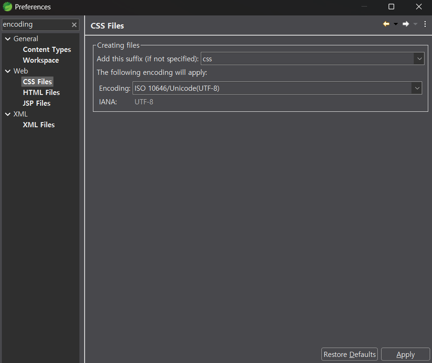This screenshot has width=432, height=363.
Task: Minimize the Preferences window
Action: 364,7
